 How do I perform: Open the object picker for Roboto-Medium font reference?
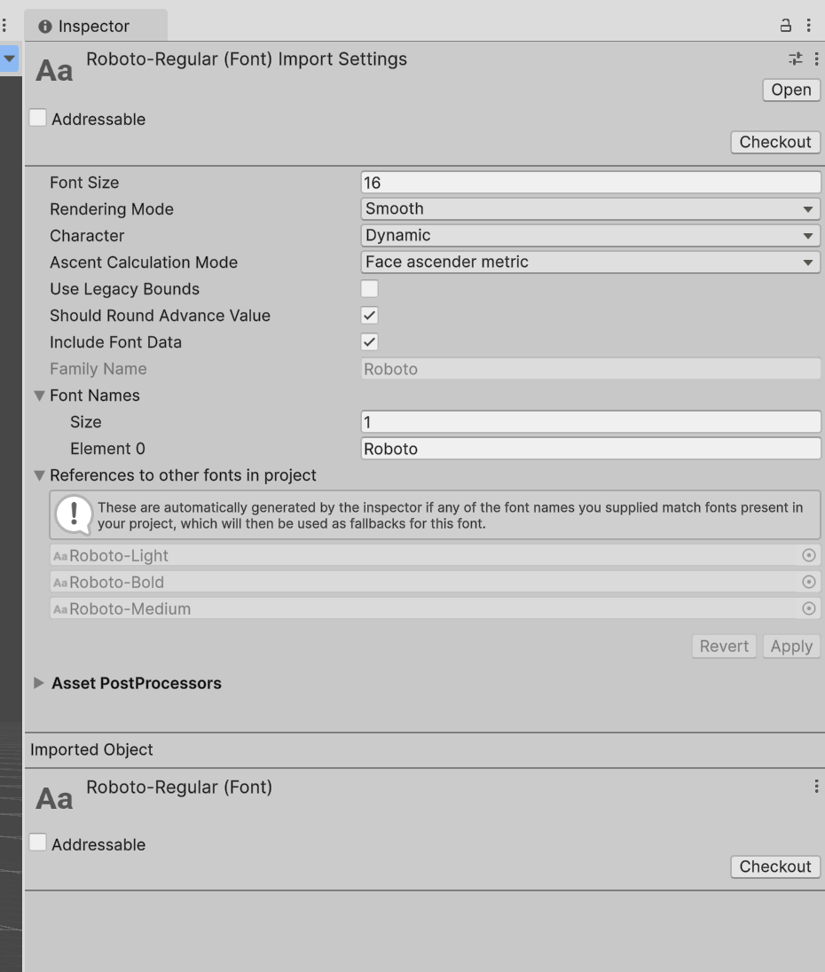pos(808,608)
